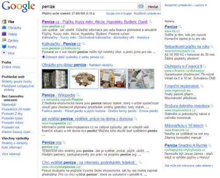This screenshot has height=178, width=220.
Task: Select the Obrázky camera icon in sidebar
Action: tap(4, 28)
